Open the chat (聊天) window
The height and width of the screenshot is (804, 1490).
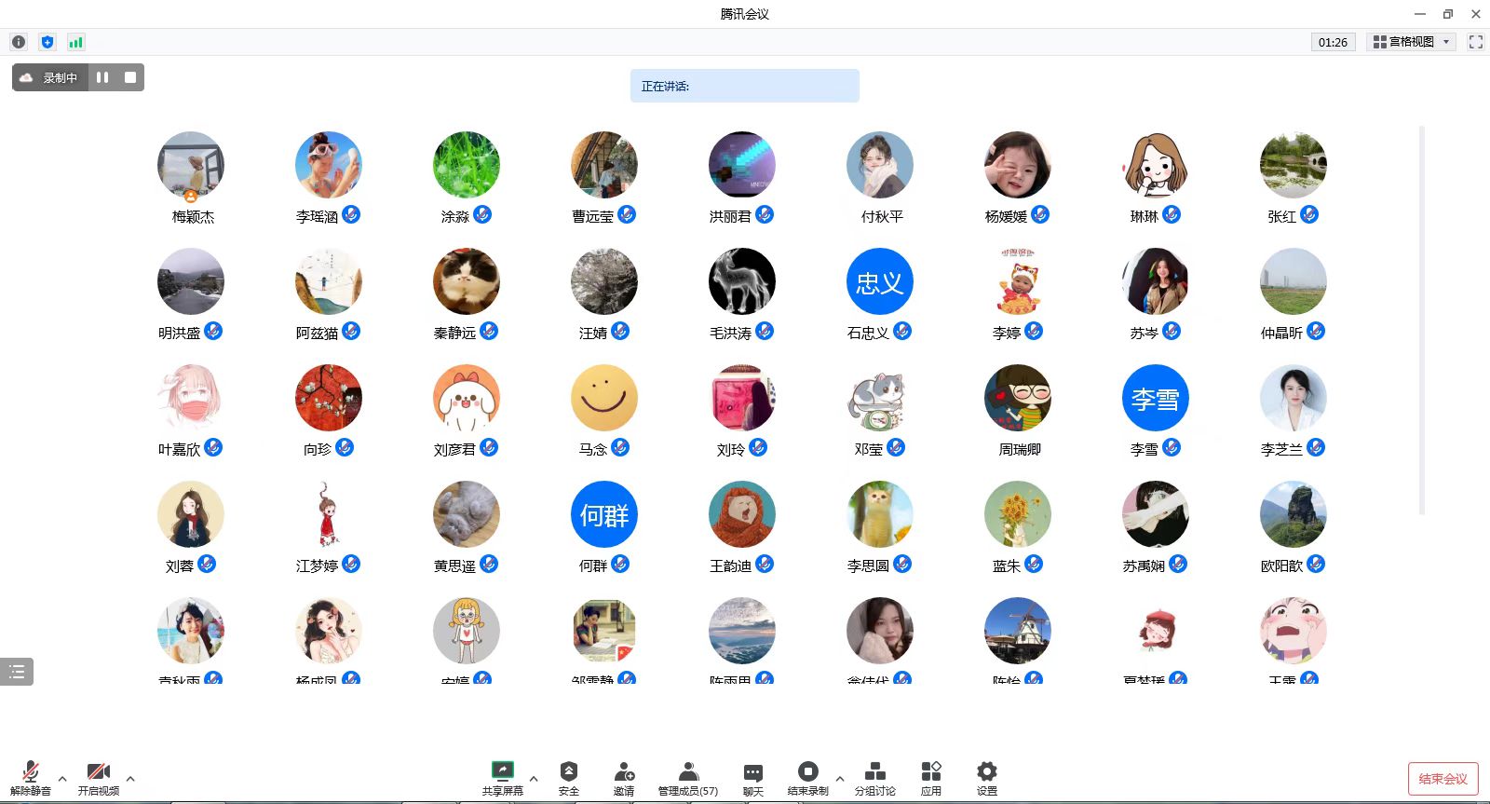[x=753, y=777]
